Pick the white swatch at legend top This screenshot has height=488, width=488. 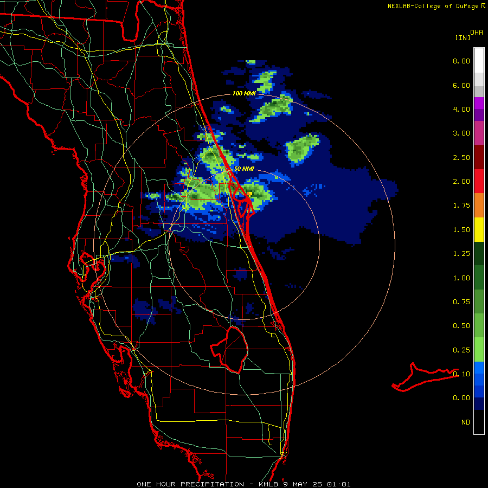point(479,61)
